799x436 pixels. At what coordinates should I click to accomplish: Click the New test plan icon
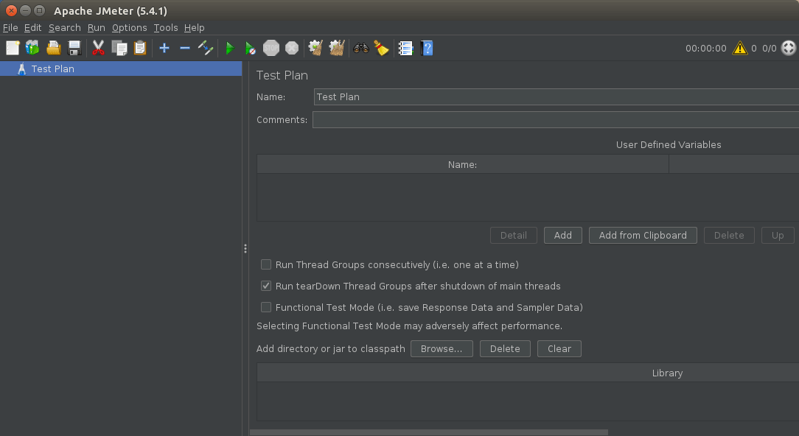point(13,49)
